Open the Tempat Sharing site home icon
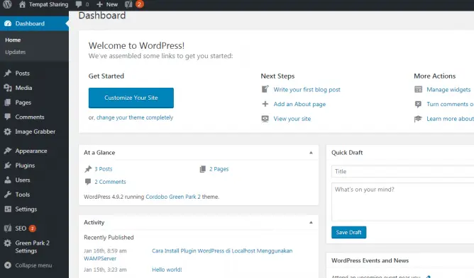Viewport: 474px width, 278px height. point(22,4)
